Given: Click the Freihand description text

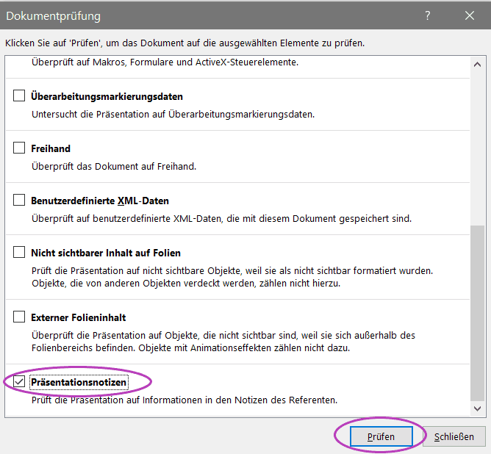Looking at the screenshot, I should coord(113,166).
